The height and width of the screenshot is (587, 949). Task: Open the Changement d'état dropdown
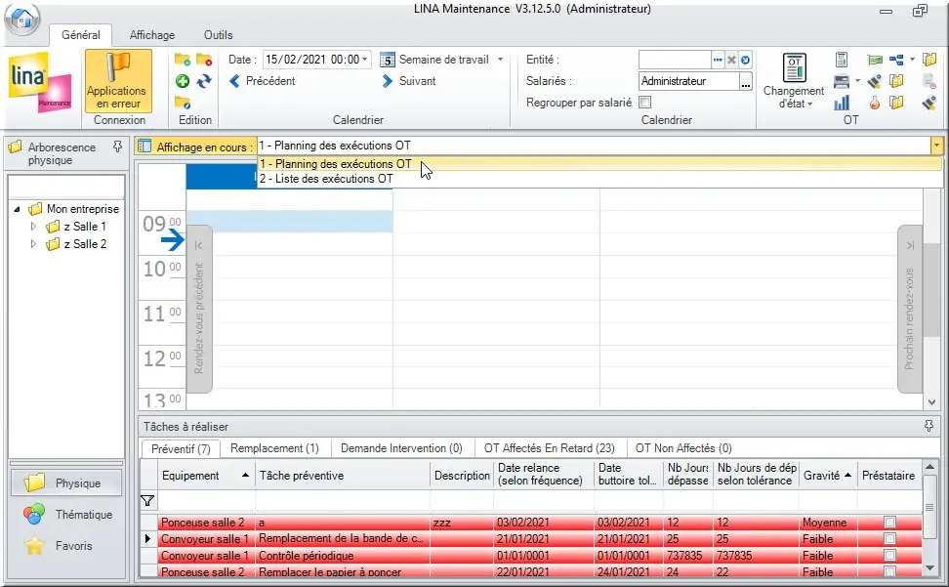pyautogui.click(x=794, y=81)
